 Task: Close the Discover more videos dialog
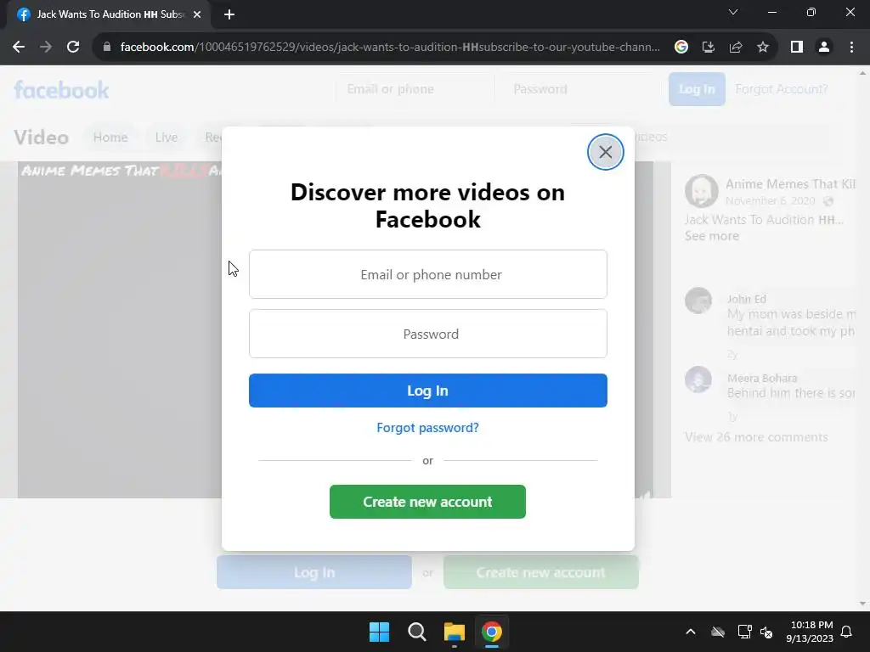click(x=605, y=152)
